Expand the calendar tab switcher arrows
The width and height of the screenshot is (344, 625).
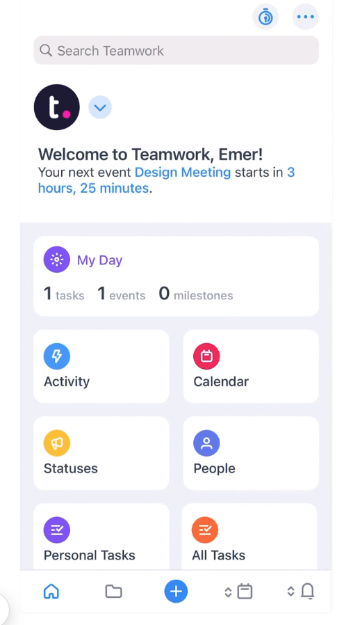click(228, 592)
